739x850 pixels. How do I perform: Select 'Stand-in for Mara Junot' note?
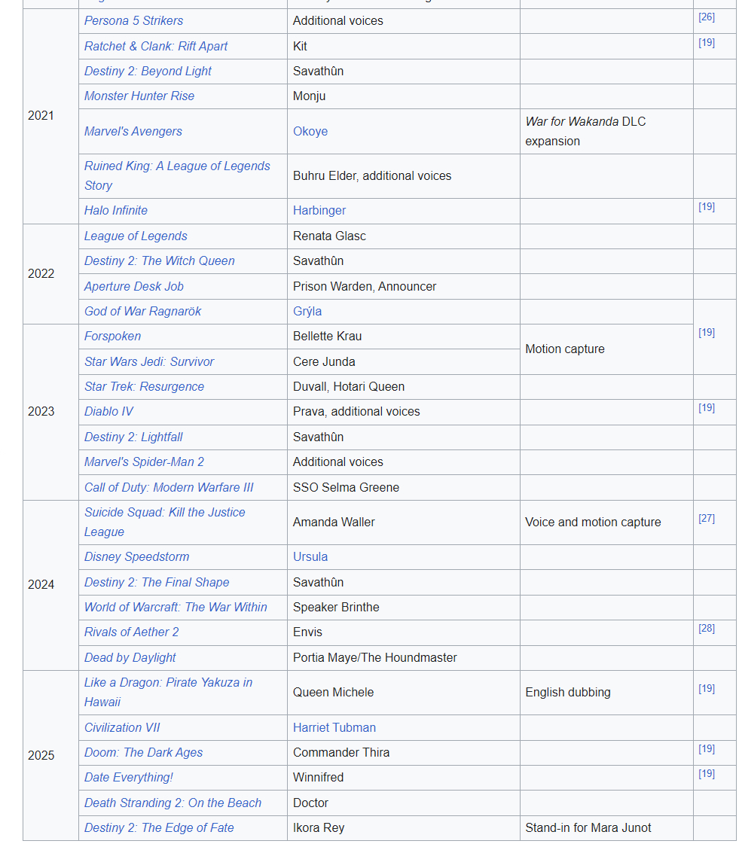point(606,827)
